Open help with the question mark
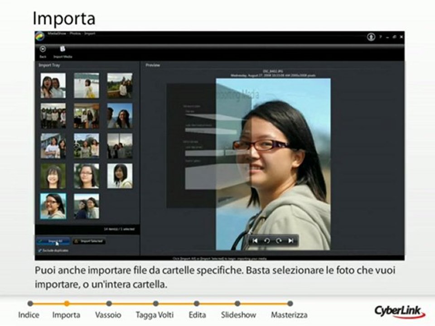The height and width of the screenshot is (326, 435). [381, 37]
